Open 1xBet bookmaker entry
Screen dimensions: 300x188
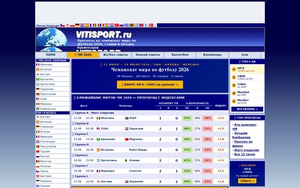point(247,86)
